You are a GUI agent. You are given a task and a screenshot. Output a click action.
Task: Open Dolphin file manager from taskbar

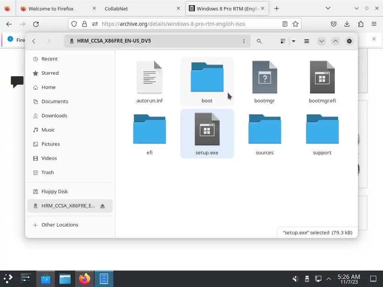(x=65, y=278)
